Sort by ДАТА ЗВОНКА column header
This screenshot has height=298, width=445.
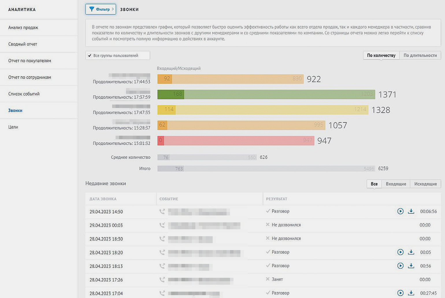pyautogui.click(x=103, y=199)
